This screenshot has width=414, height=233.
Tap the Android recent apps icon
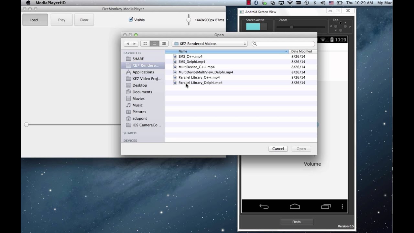326,206
